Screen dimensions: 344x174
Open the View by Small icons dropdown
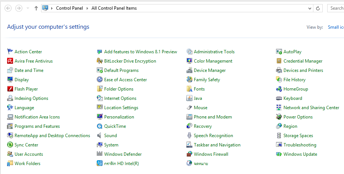(335, 27)
